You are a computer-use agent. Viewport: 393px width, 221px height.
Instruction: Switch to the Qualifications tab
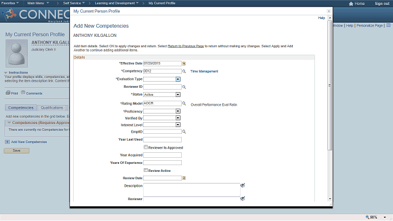(x=52, y=108)
